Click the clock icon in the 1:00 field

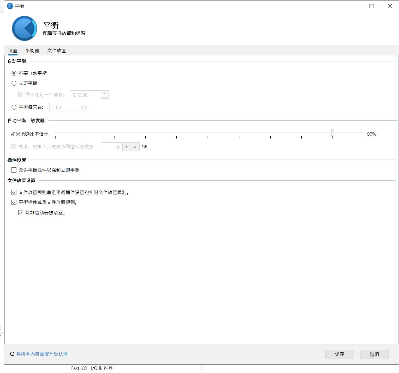click(x=84, y=107)
